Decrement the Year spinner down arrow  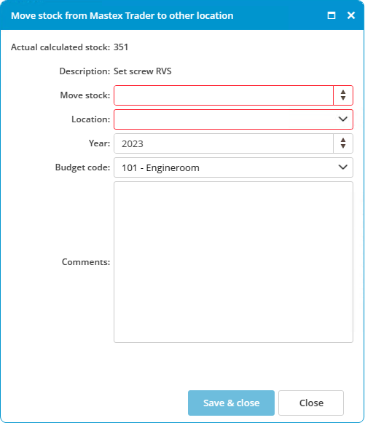(x=343, y=146)
